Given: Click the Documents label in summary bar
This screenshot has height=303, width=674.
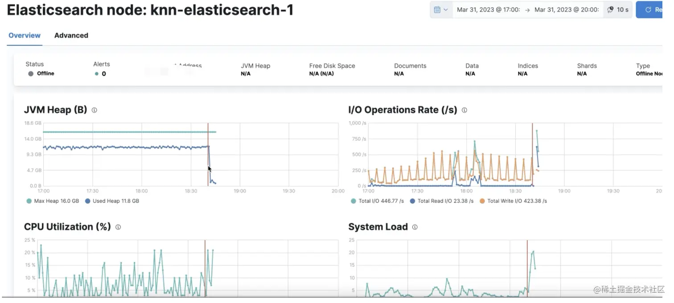Looking at the screenshot, I should 410,66.
